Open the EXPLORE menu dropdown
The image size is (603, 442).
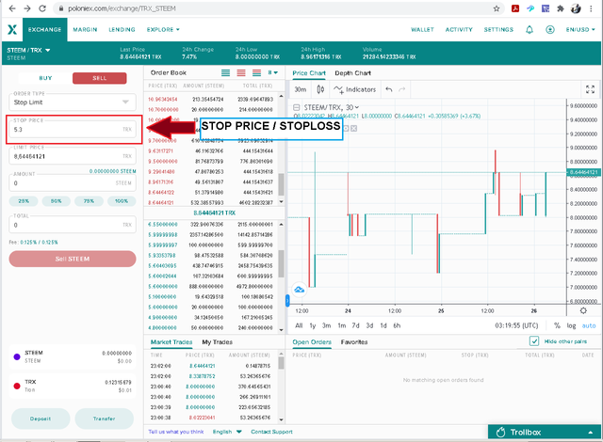[x=163, y=29]
